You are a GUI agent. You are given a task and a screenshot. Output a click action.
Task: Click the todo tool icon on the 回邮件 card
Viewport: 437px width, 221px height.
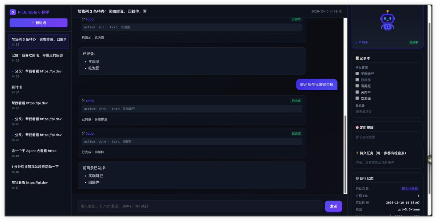tap(83, 133)
